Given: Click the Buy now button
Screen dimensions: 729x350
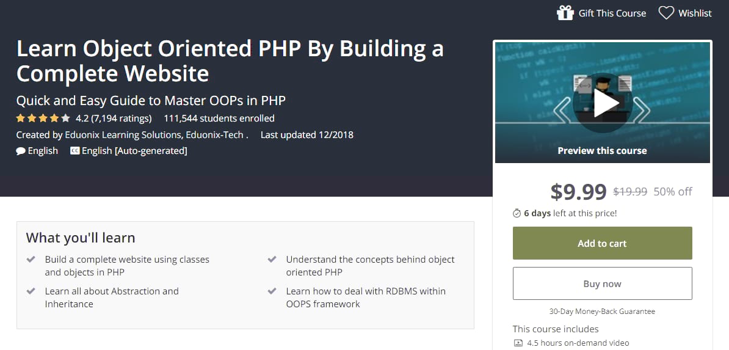Looking at the screenshot, I should [602, 283].
